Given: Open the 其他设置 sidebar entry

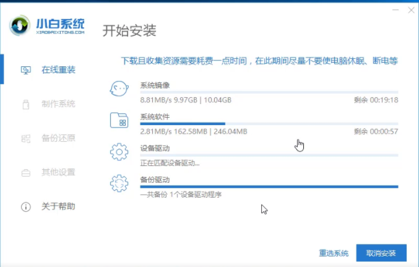Looking at the screenshot, I should point(58,172).
